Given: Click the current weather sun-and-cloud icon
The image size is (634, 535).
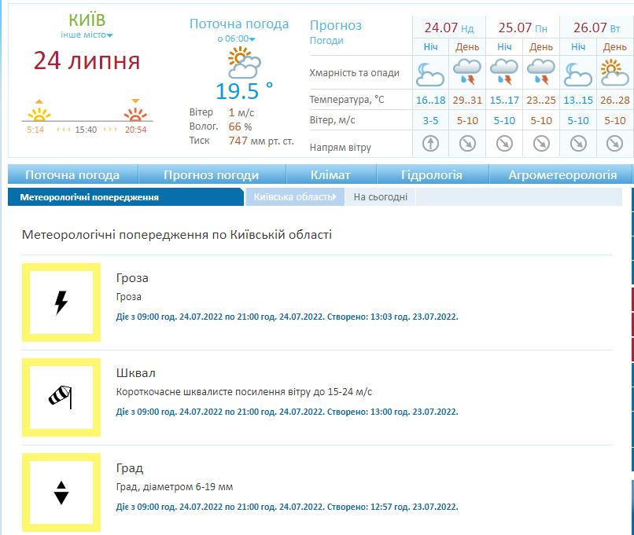Looking at the screenshot, I should [244, 61].
